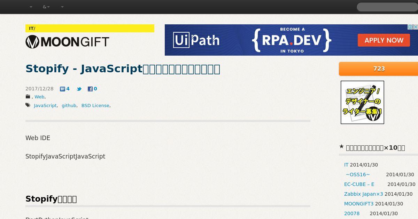Click the section heading starting with 'Stopify'
The height and width of the screenshot is (219, 418).
click(51, 199)
